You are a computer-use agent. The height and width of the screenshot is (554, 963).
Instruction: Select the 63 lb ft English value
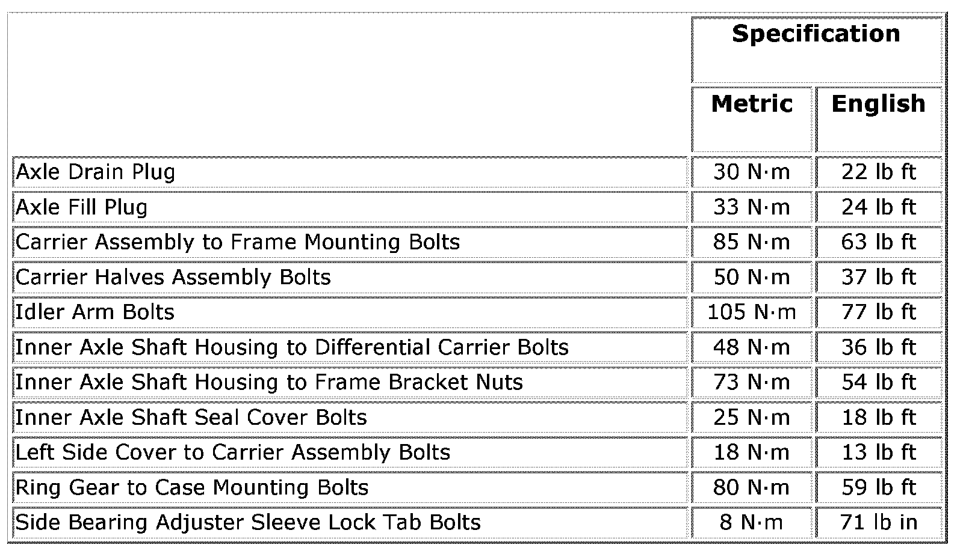(878, 242)
